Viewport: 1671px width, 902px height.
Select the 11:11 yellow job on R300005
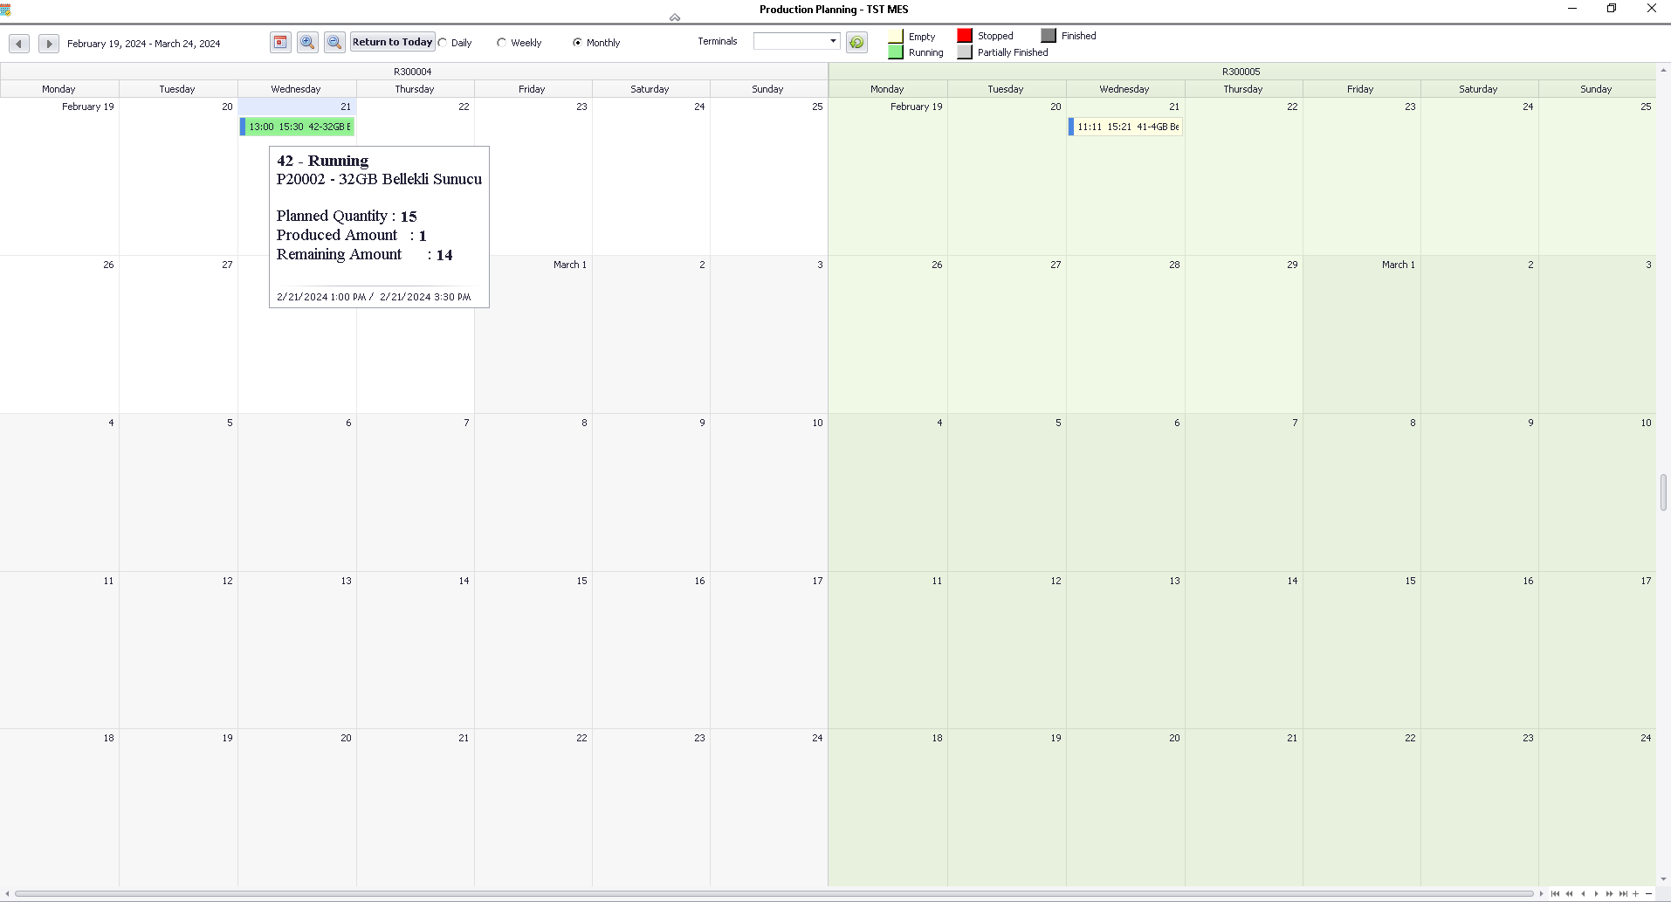pos(1126,127)
